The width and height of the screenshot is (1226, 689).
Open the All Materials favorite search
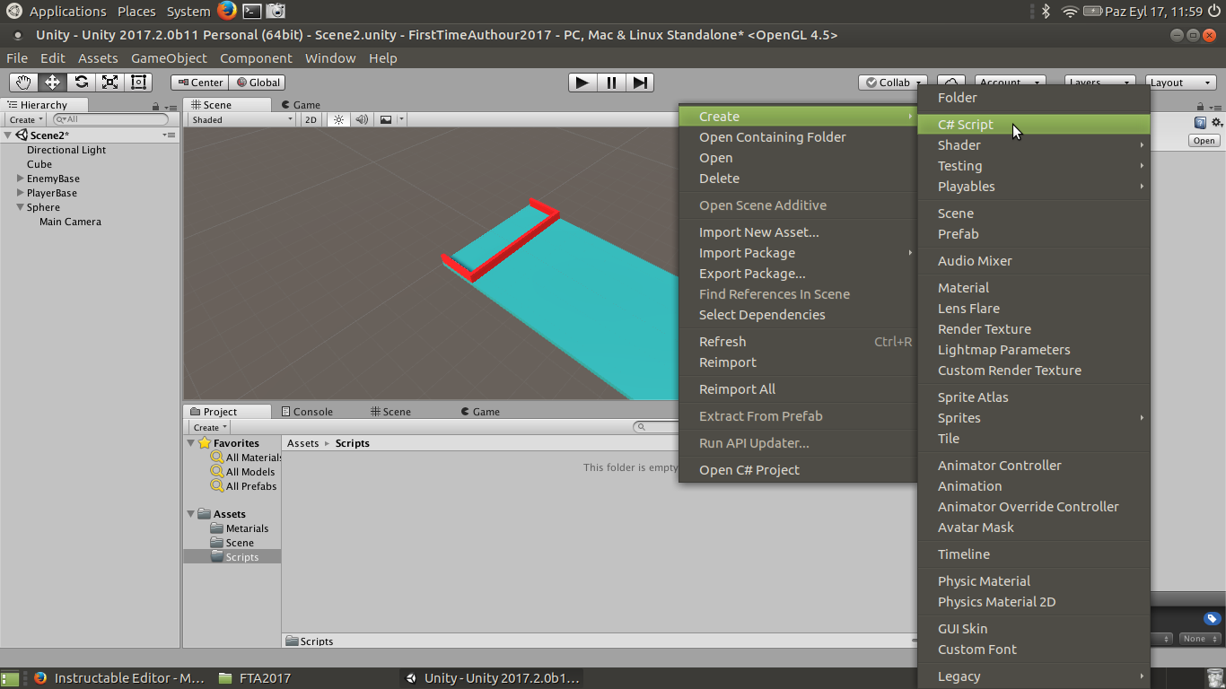pos(246,458)
